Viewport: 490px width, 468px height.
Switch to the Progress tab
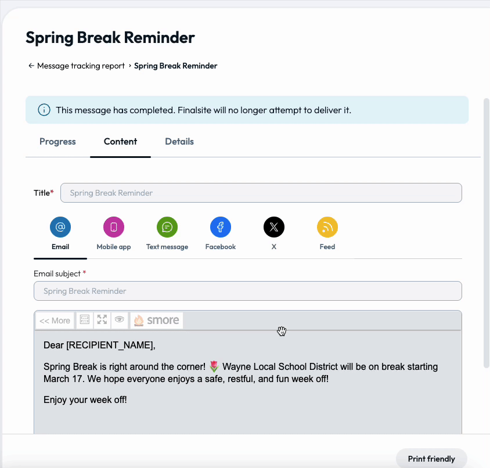57,142
